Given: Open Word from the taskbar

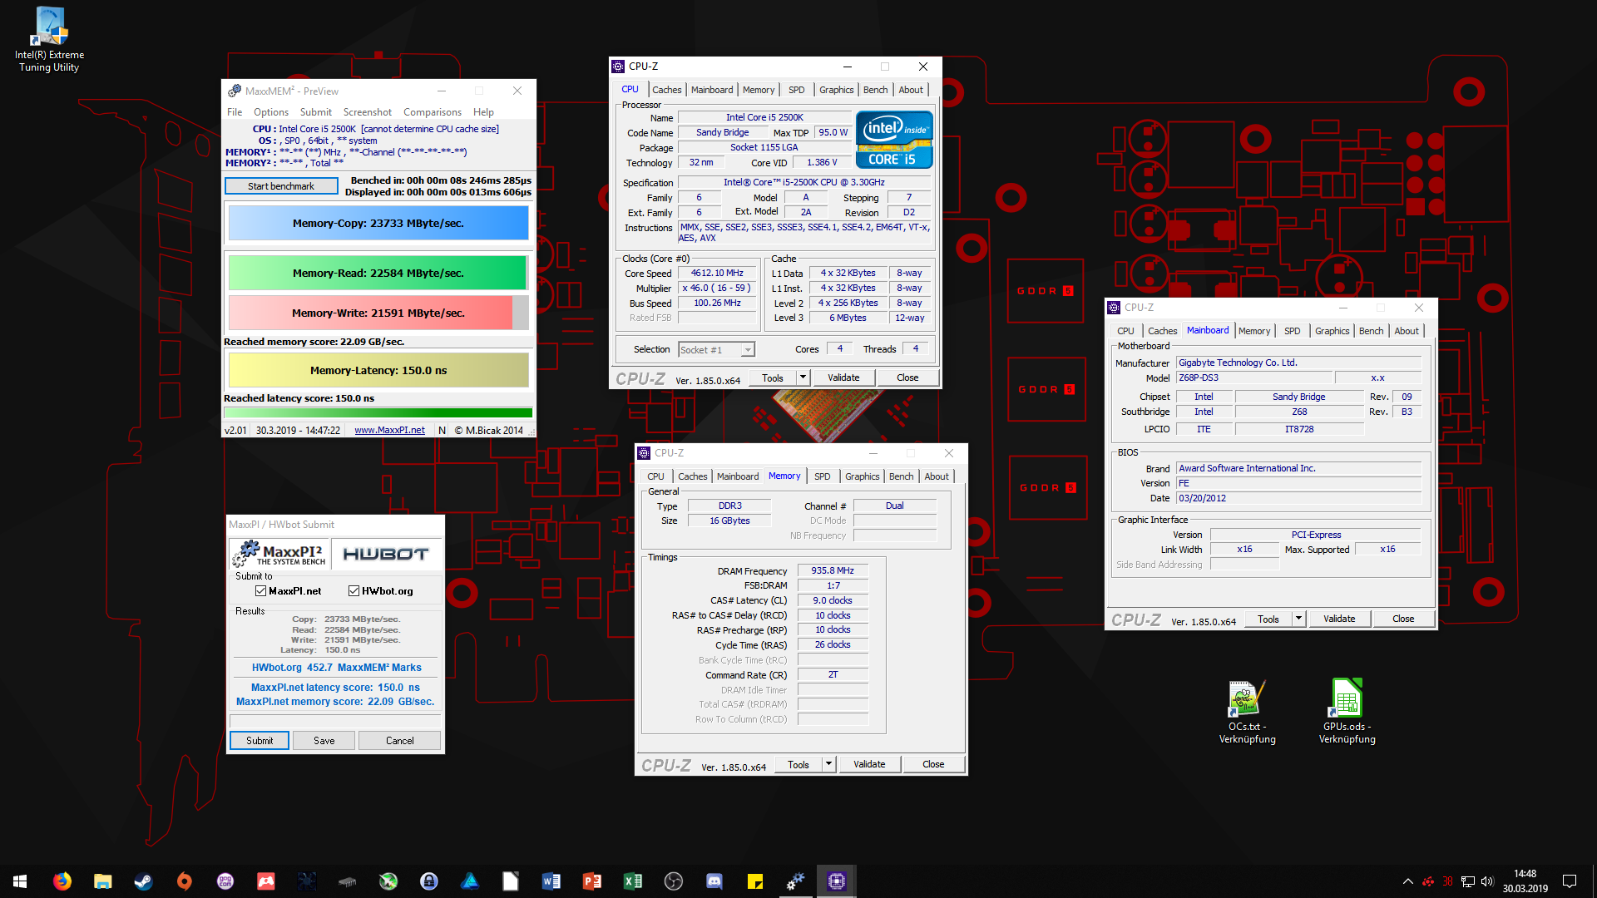Looking at the screenshot, I should [551, 881].
